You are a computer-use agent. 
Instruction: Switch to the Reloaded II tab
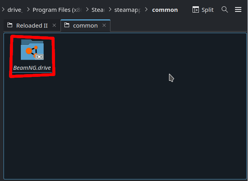click(x=32, y=26)
